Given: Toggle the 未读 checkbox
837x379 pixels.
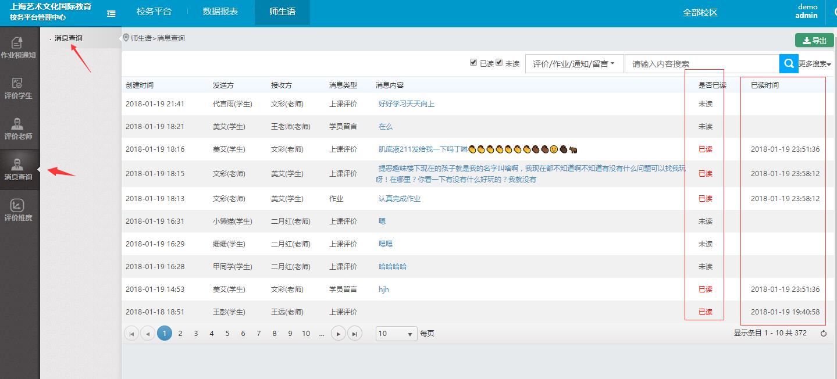Looking at the screenshot, I should point(499,63).
